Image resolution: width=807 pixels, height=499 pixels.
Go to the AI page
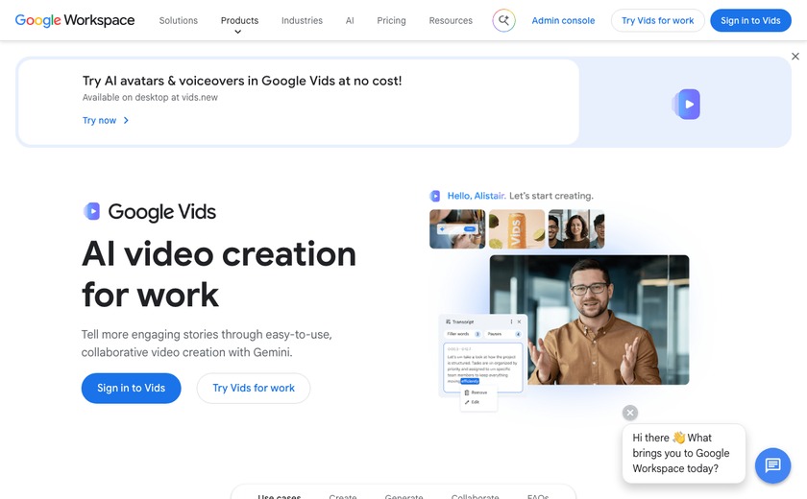(x=350, y=20)
